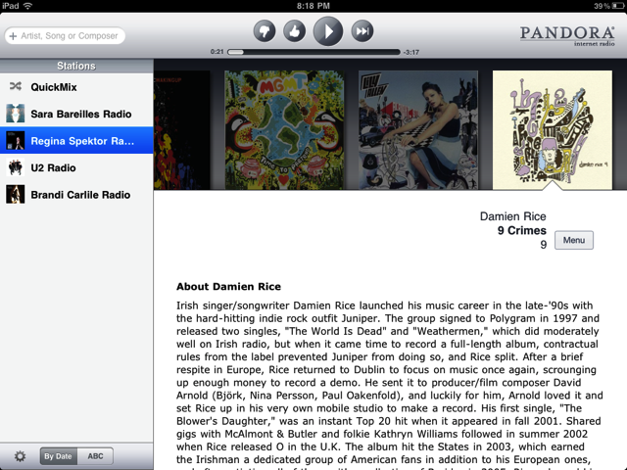Sort stations By Date
The image size is (627, 470).
[58, 456]
